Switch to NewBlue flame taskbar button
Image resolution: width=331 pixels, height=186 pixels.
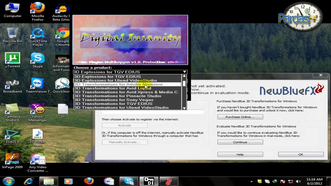pos(169,181)
